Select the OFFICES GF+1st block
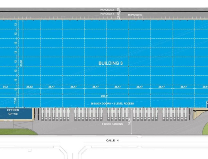 pyautogui.click(x=13, y=112)
